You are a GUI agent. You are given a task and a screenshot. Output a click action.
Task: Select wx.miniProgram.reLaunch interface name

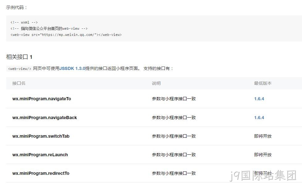pyautogui.click(x=40, y=155)
